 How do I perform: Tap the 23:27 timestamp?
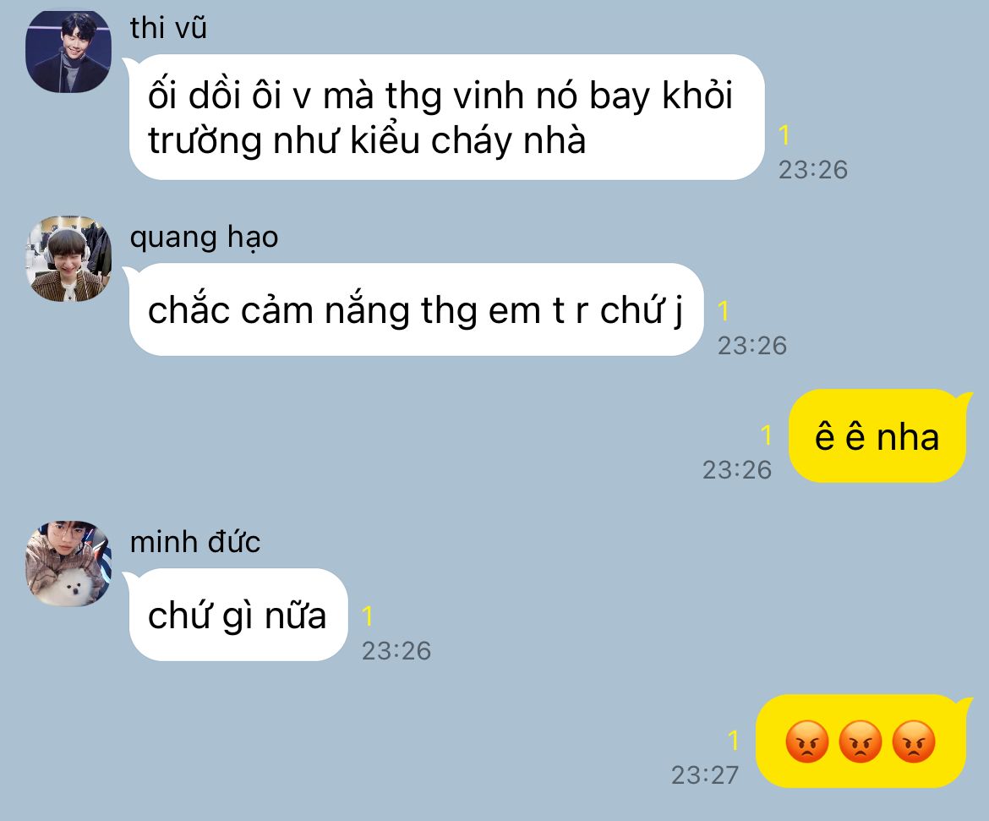tap(704, 775)
